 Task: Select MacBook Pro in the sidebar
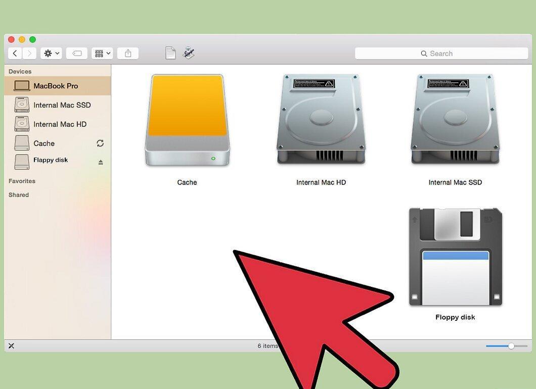58,86
